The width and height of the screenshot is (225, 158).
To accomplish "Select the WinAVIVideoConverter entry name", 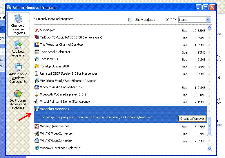I will point(56,141).
